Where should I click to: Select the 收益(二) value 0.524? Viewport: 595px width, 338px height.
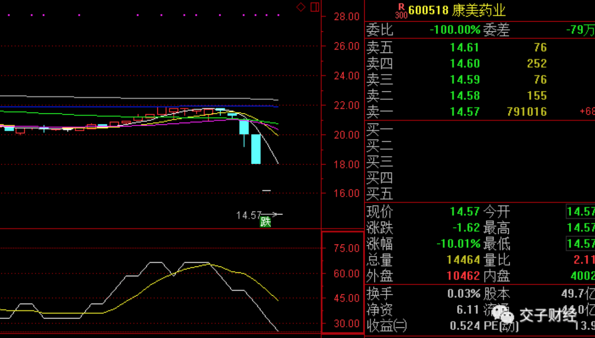(x=465, y=326)
